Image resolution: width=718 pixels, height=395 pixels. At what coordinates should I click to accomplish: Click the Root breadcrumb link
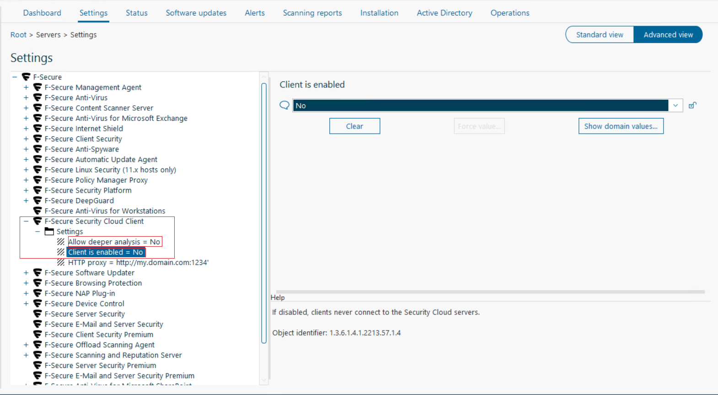click(x=18, y=35)
